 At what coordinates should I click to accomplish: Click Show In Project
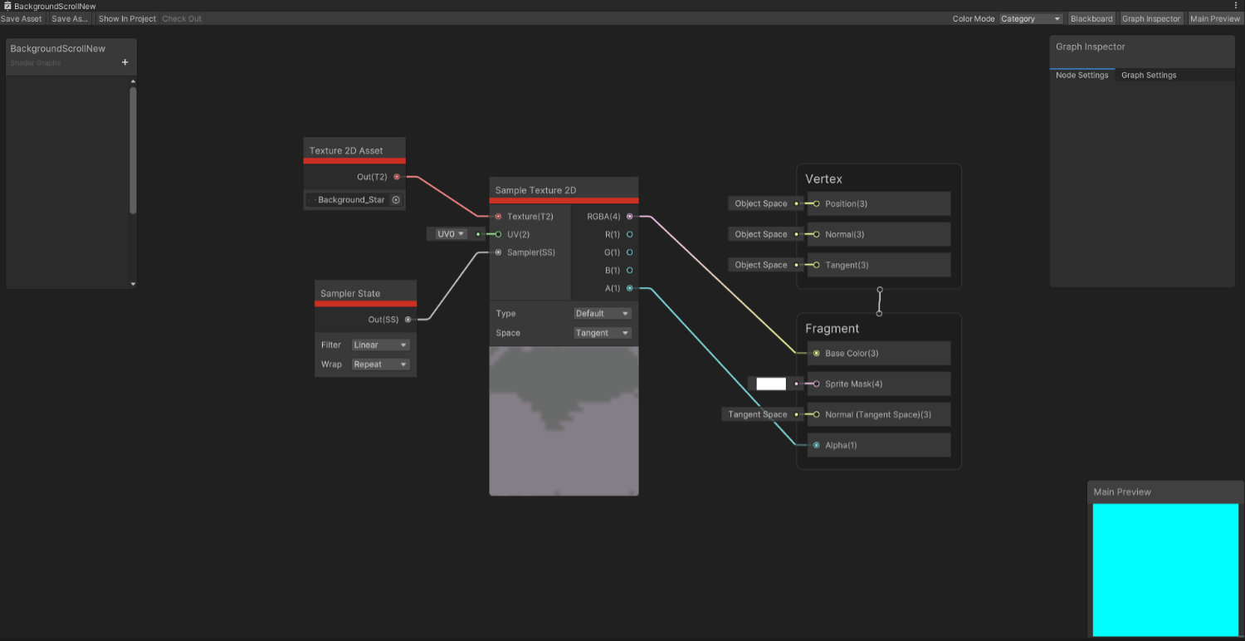(127, 18)
